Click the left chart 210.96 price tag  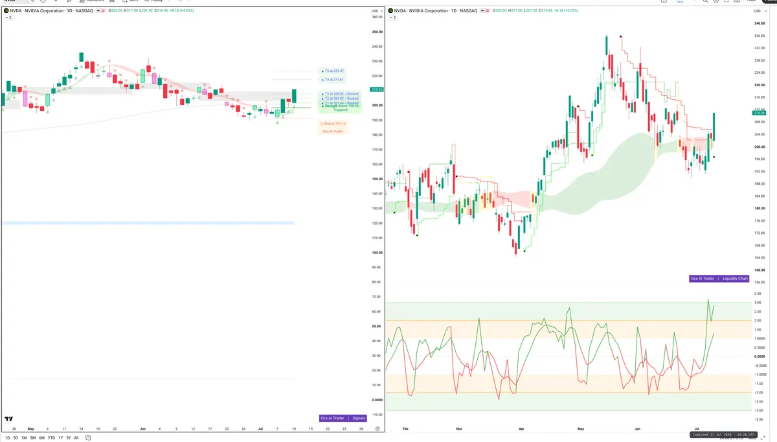[376, 89]
